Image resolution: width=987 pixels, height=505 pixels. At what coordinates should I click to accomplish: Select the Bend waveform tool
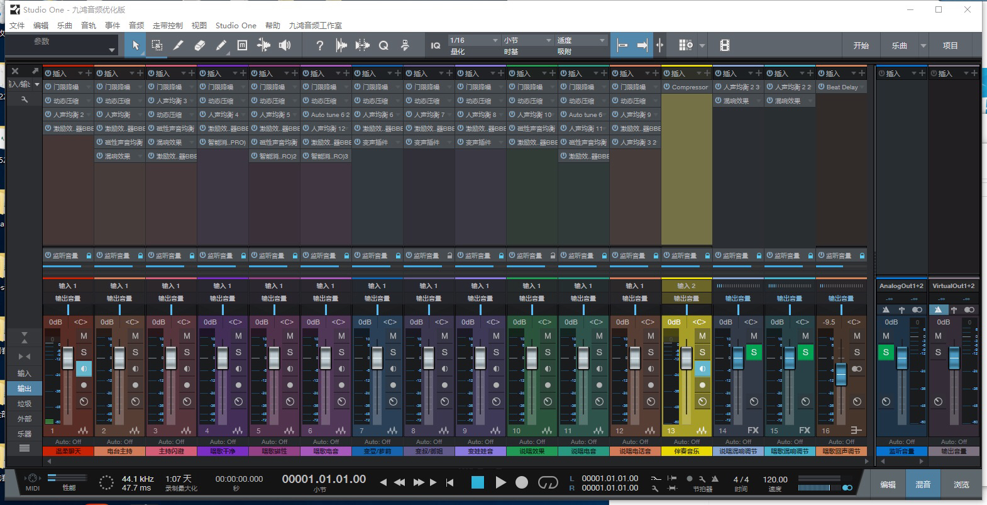click(x=264, y=45)
